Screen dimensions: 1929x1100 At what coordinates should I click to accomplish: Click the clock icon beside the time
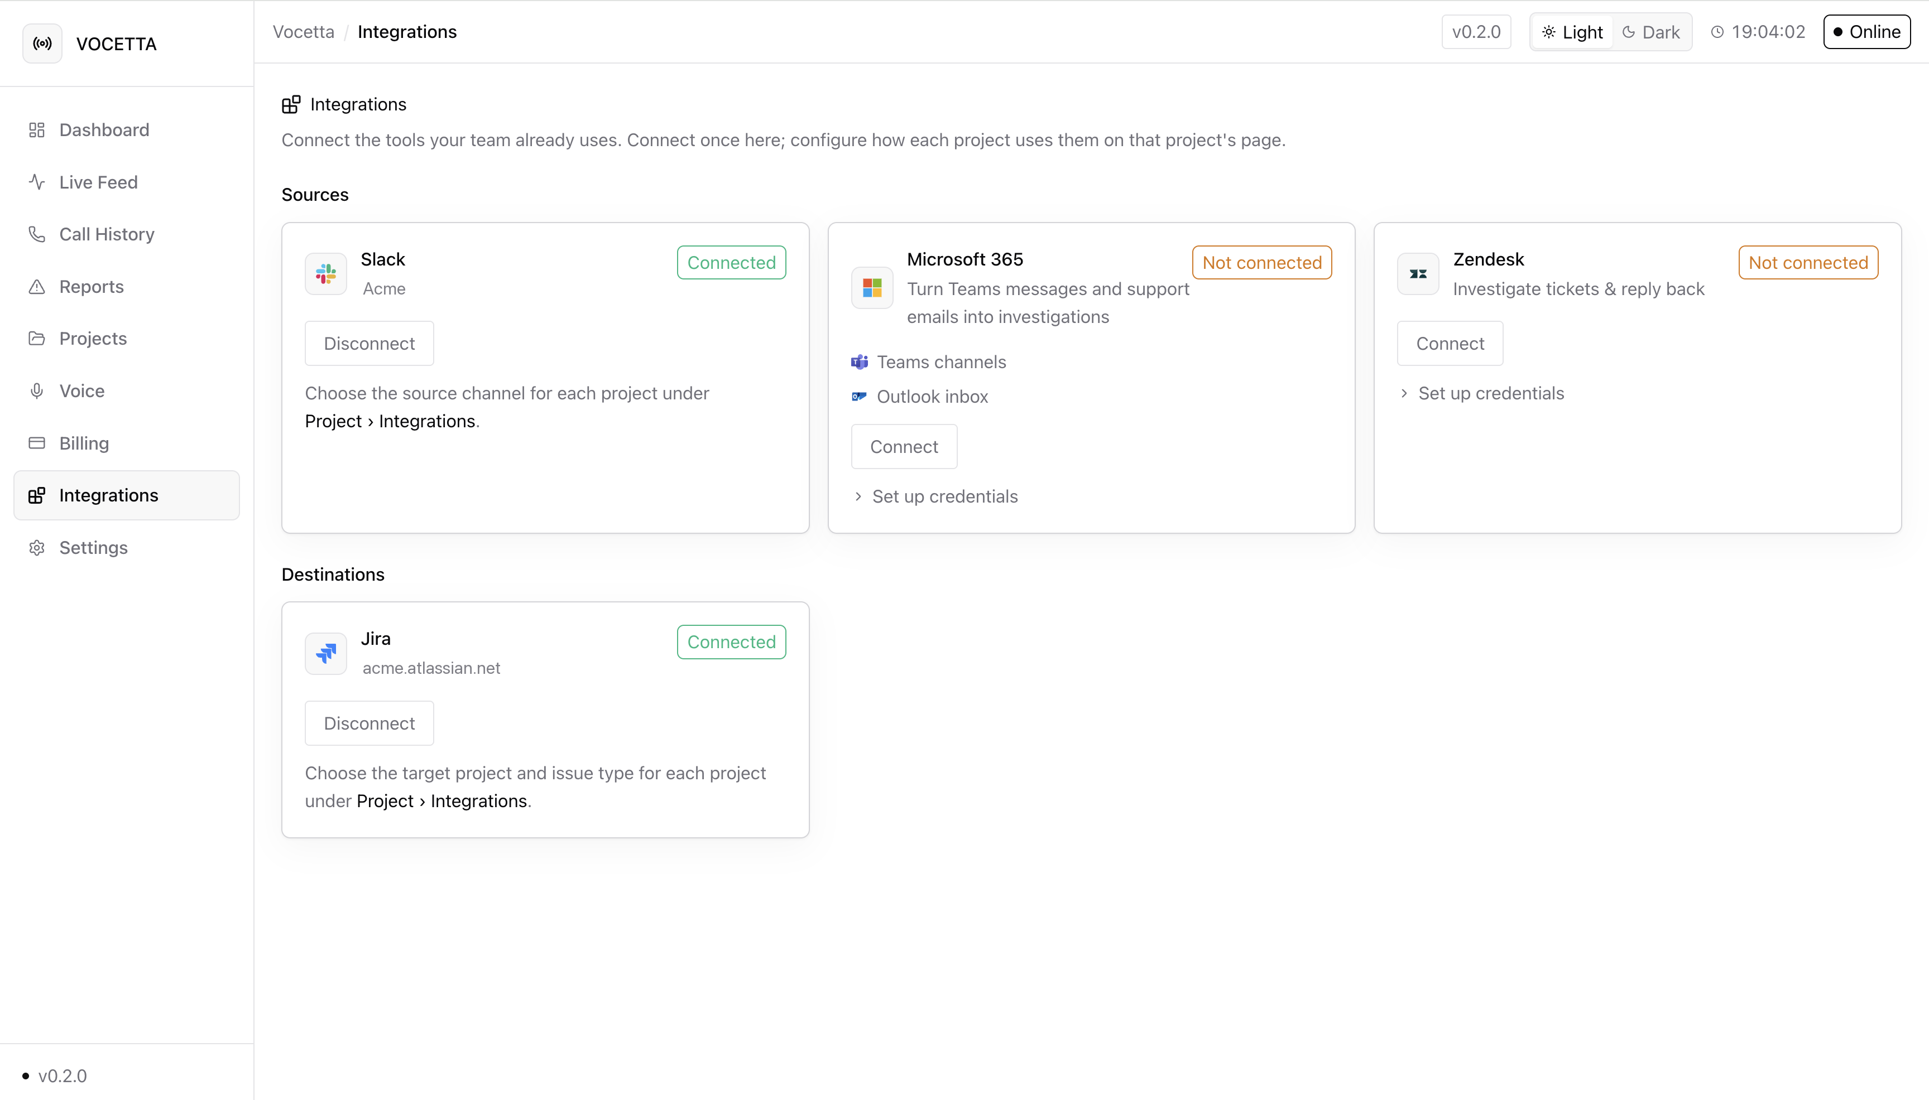pos(1717,32)
